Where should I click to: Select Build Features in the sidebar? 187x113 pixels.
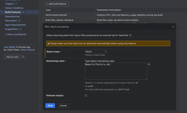point(13,12)
